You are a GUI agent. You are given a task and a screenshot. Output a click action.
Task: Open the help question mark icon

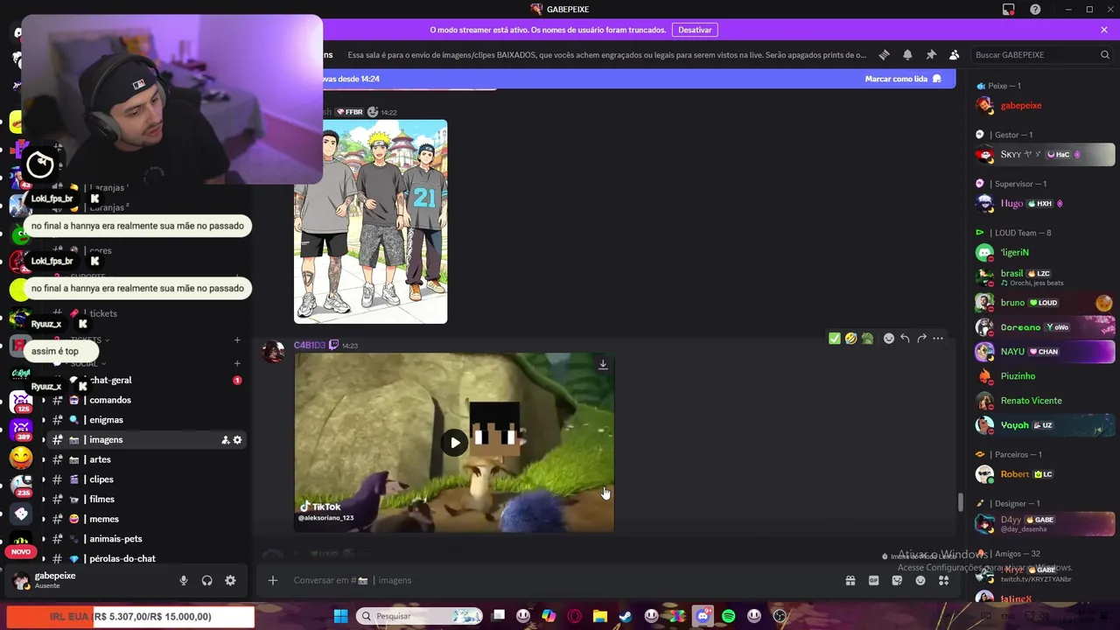1035,10
